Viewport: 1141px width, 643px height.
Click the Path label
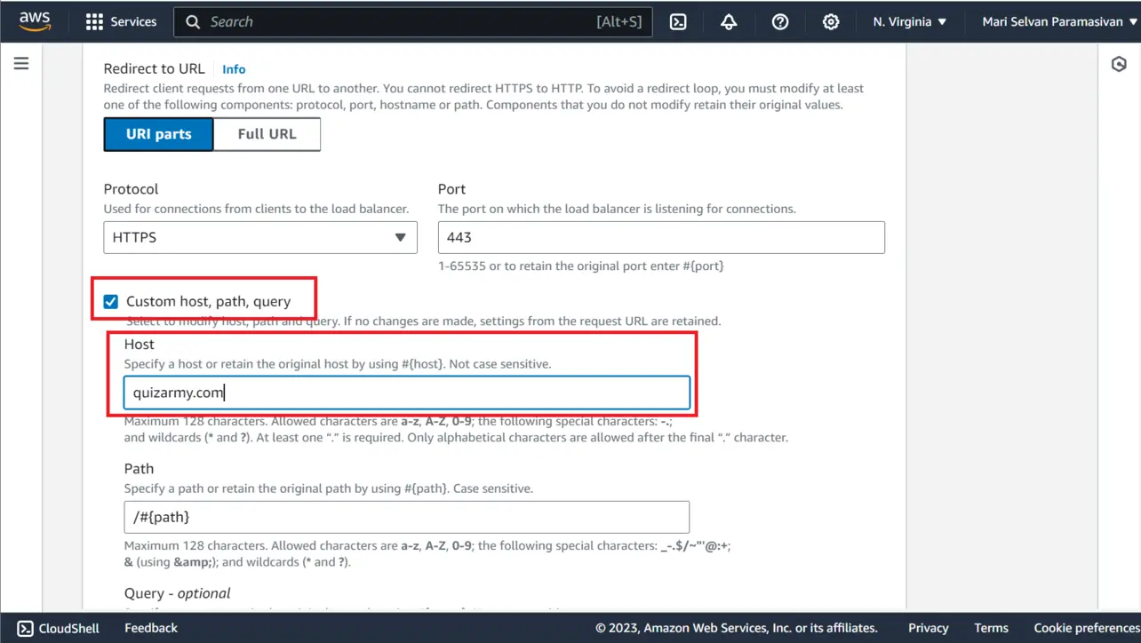(x=140, y=468)
